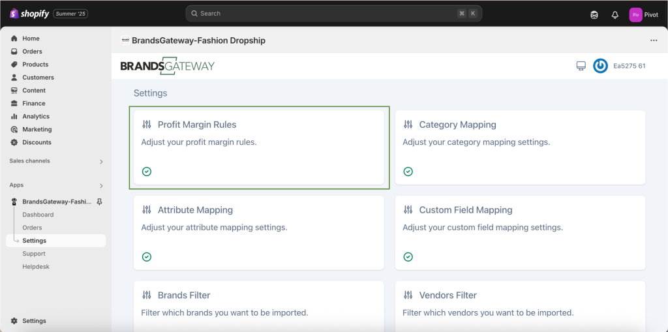Click the Discounts badge icon
Screen dimensions: 668x332
14,142
